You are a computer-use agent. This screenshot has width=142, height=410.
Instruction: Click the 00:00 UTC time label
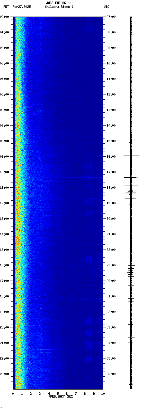click(x=111, y=281)
